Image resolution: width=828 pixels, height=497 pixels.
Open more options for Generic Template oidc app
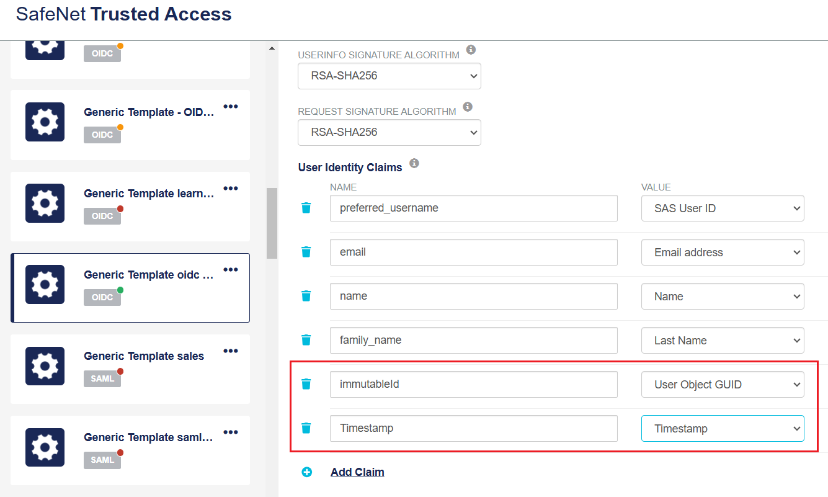coord(231,269)
